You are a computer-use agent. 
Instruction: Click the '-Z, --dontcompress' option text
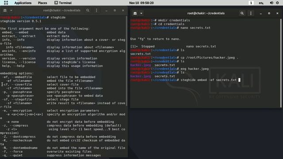pos(19,136)
